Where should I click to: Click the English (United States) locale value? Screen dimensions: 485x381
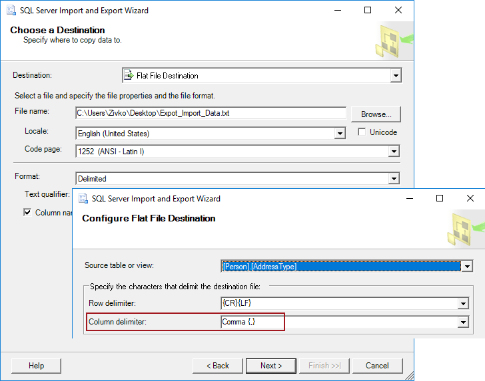point(113,134)
